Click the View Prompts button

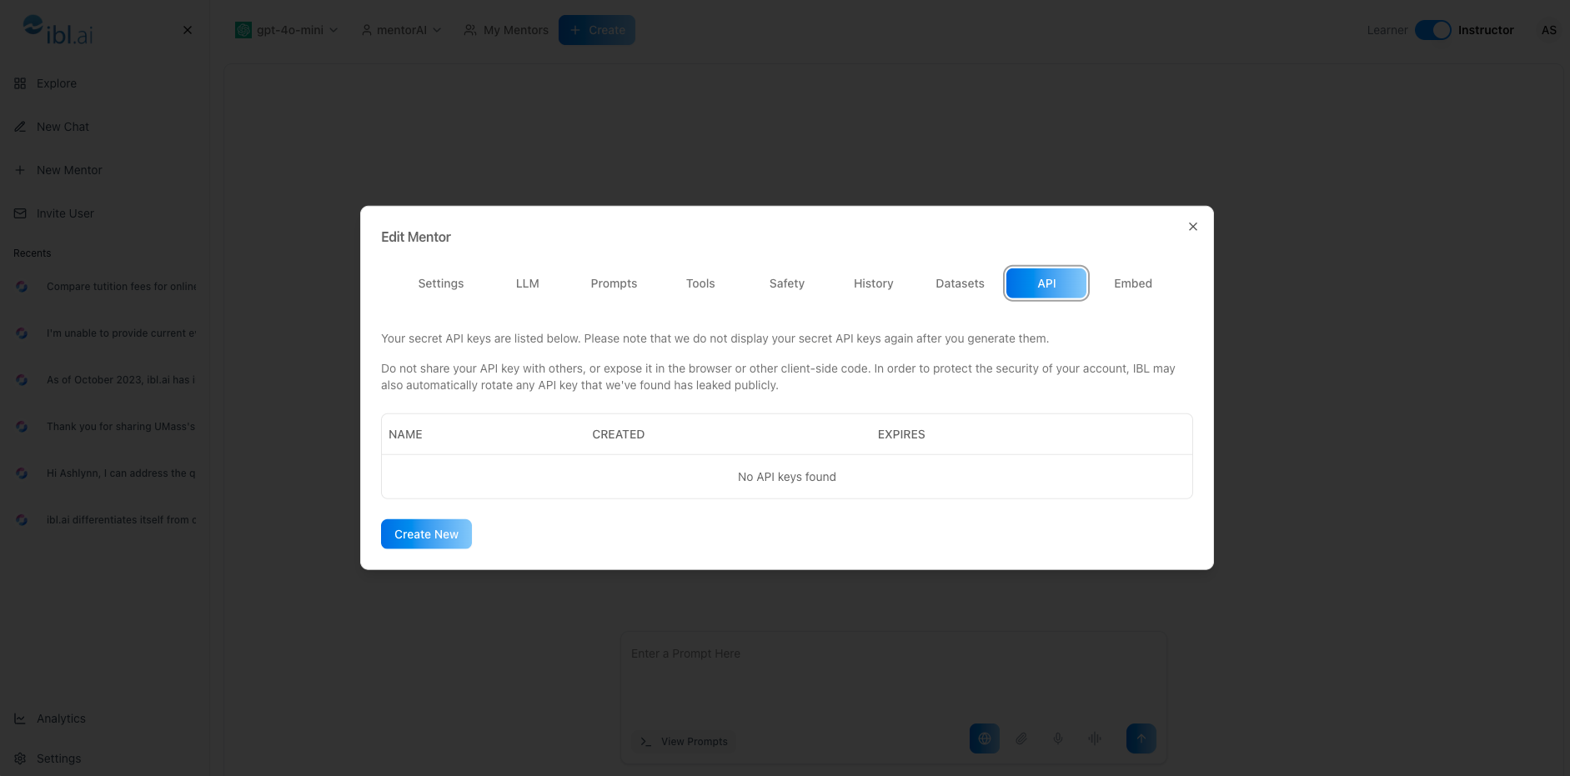(x=684, y=742)
